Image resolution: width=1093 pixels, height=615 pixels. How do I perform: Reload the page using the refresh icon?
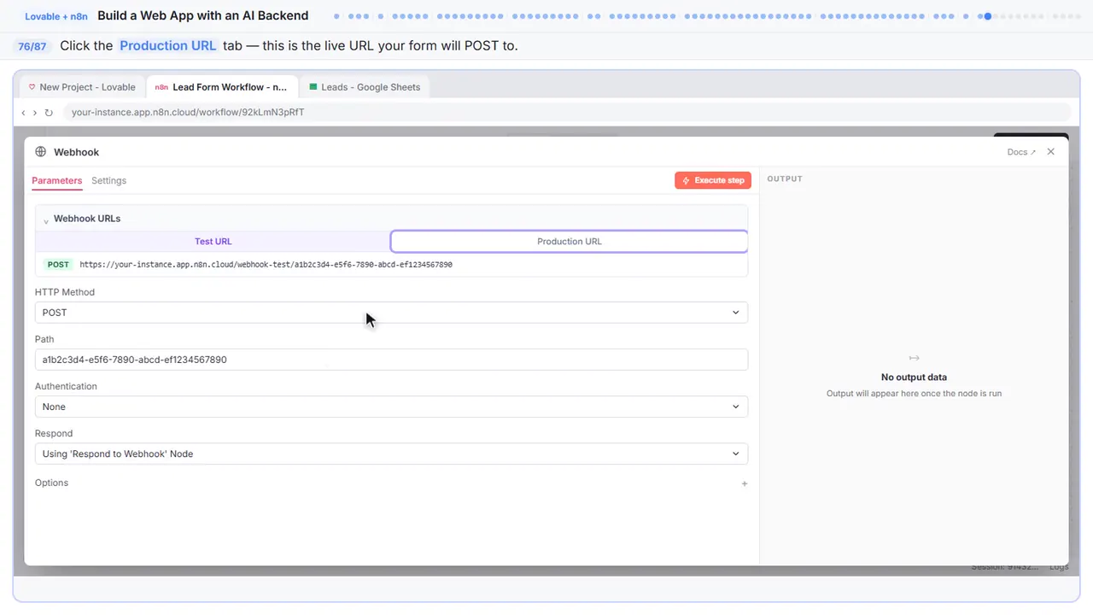49,113
